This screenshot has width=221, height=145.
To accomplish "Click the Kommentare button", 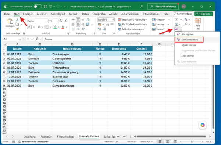I will (x=183, y=14).
